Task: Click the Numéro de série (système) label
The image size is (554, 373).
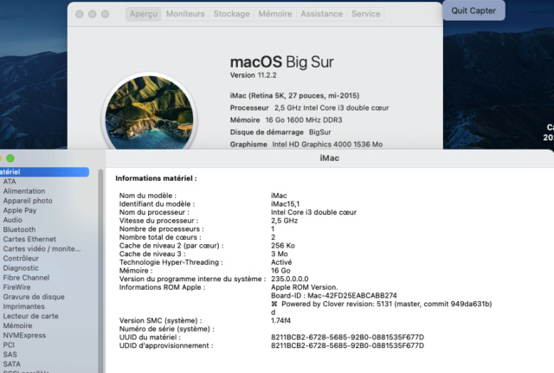Action: [166, 329]
